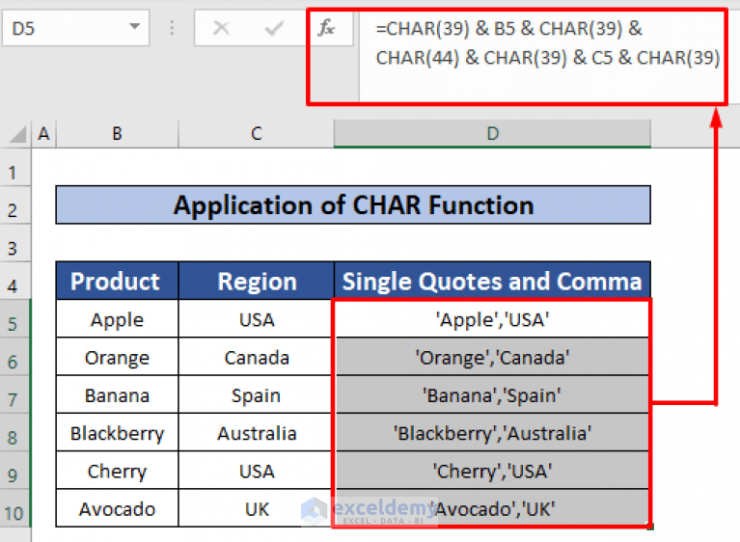740x542 pixels.
Task: Select column D header
Action: click(x=492, y=134)
